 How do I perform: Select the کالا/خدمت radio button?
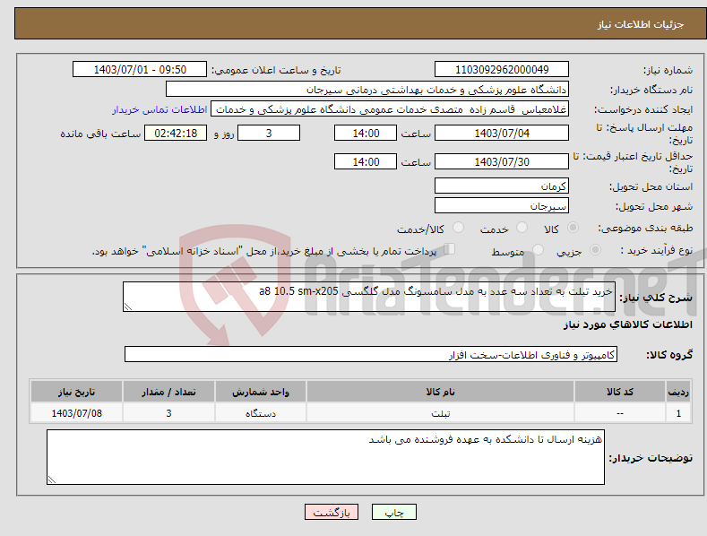458,228
